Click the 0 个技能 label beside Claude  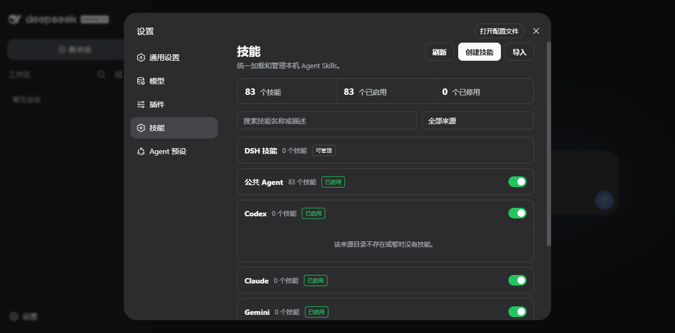click(x=286, y=281)
